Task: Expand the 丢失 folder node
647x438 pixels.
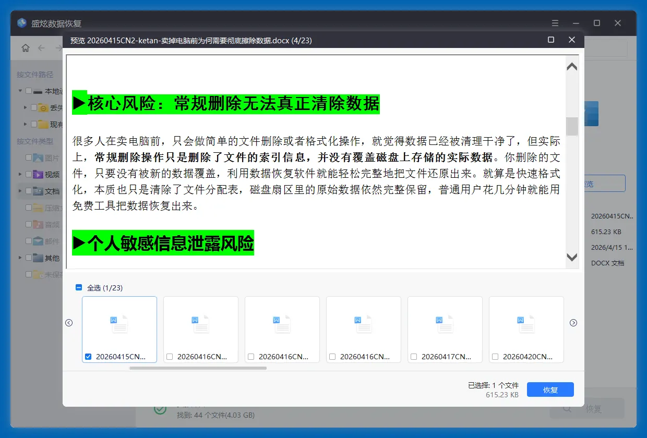Action: (26, 108)
